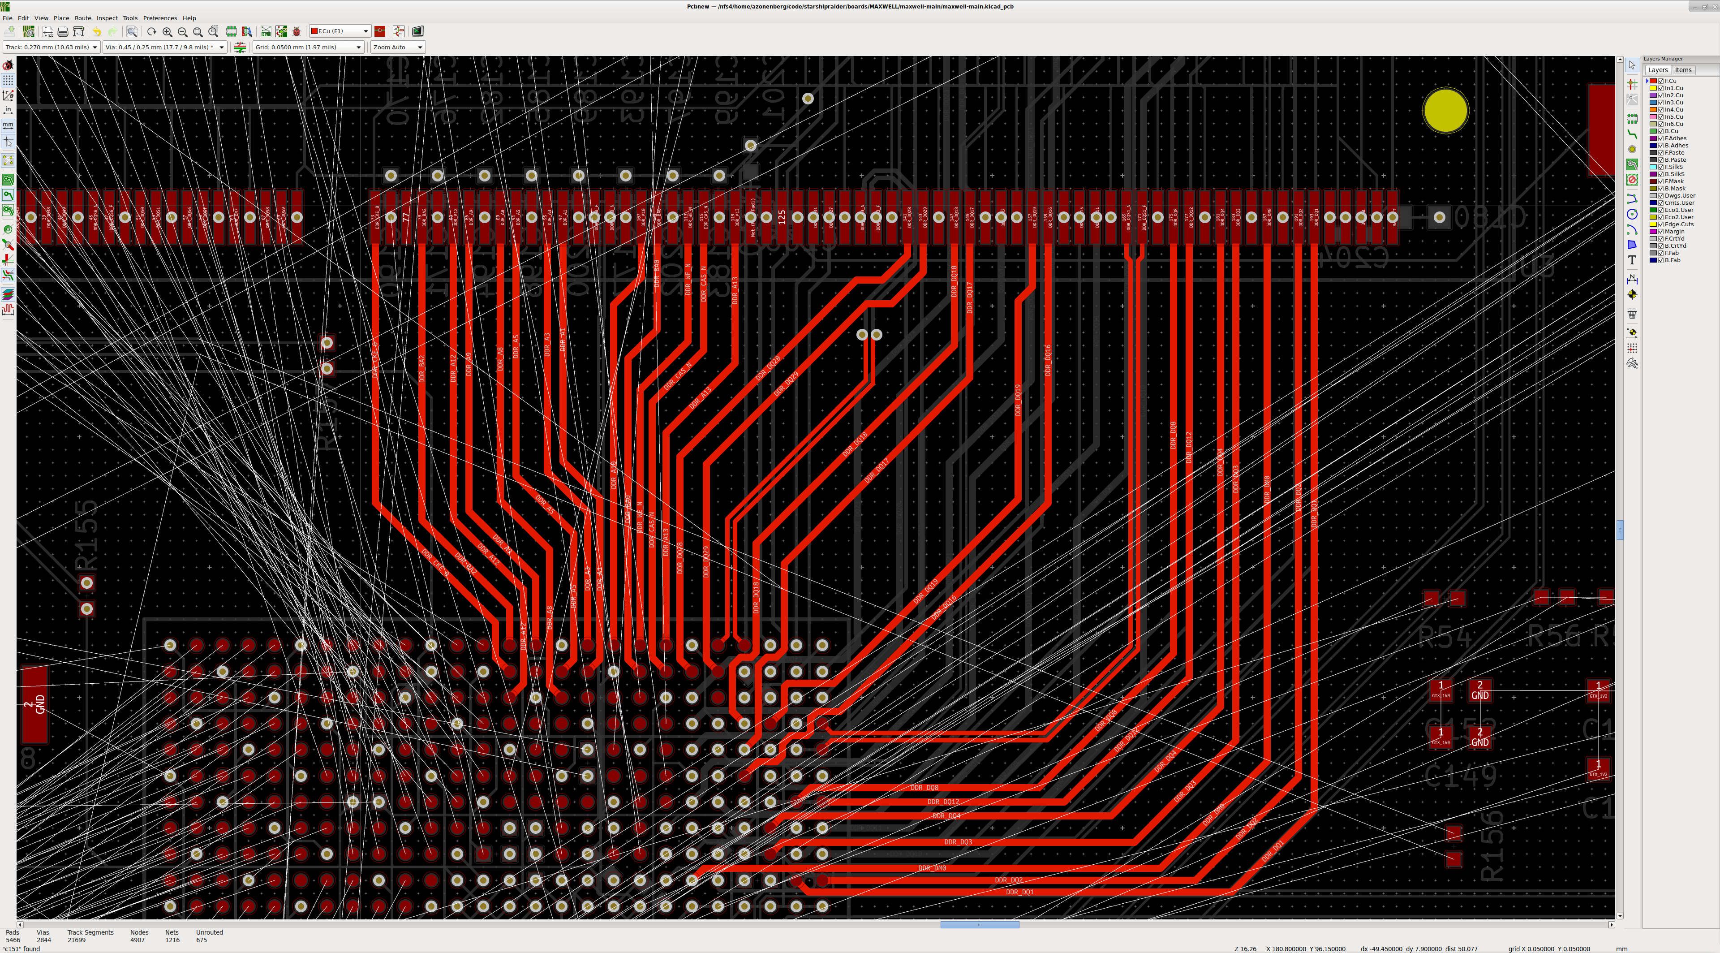Click the Redraw view icon

tap(151, 31)
